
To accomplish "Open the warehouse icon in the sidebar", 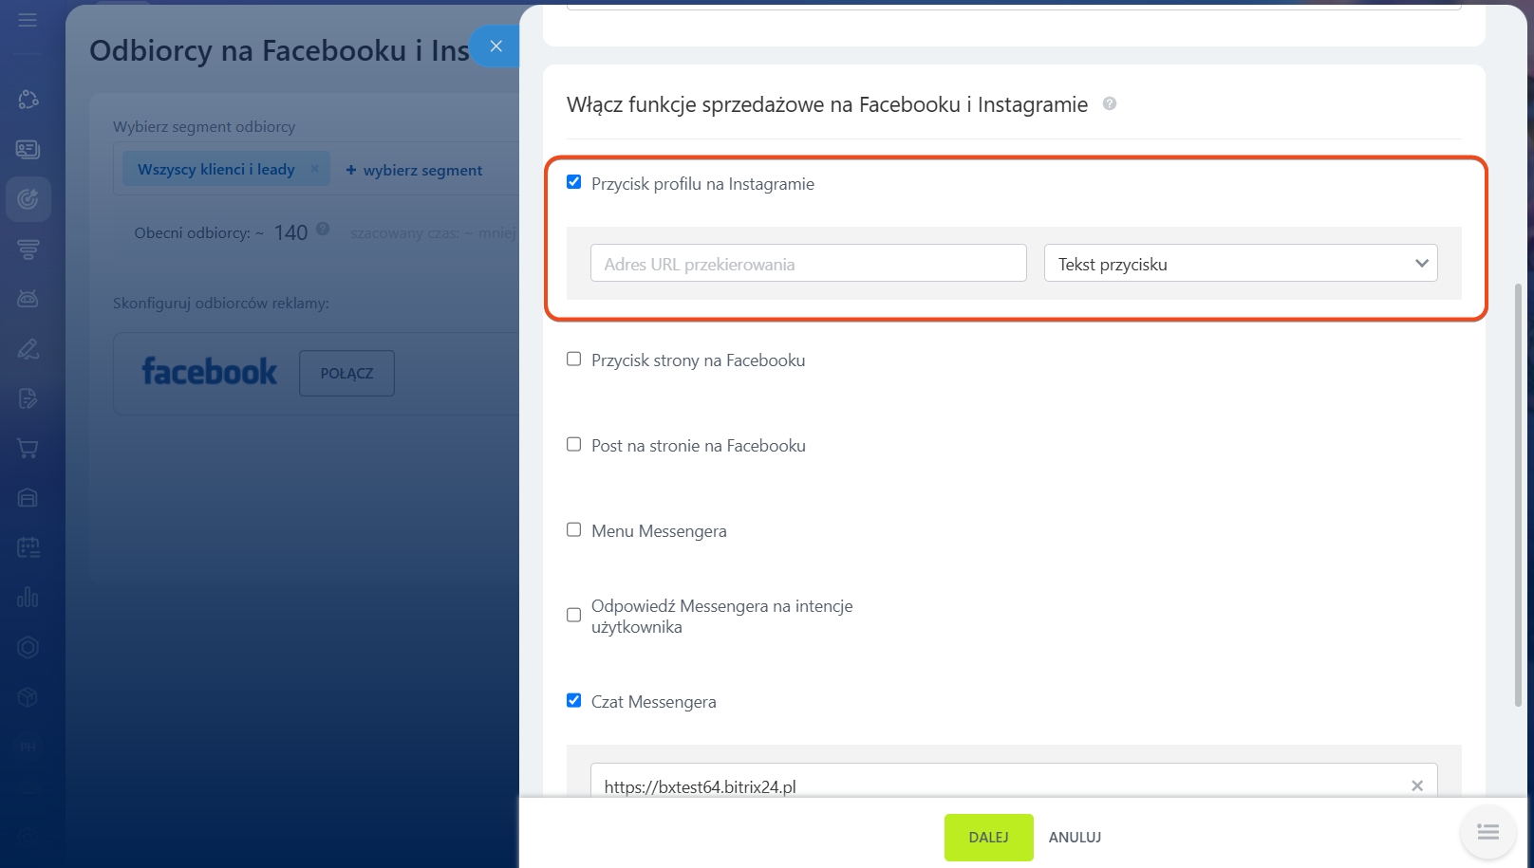I will click(28, 498).
